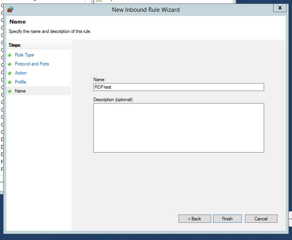The width and height of the screenshot is (292, 240).
Task: Click the New Inbound Rule Wizard title text
Action: [x=146, y=9]
